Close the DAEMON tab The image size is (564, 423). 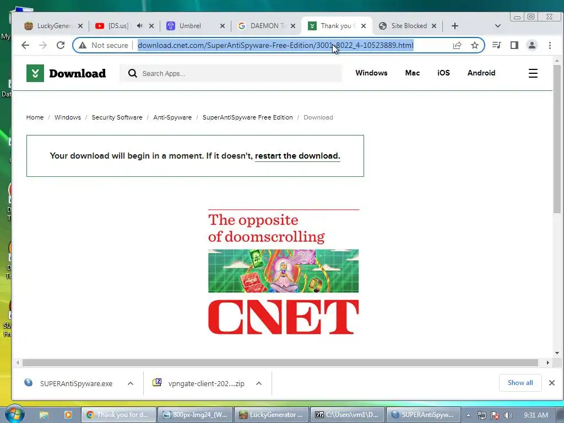click(293, 26)
